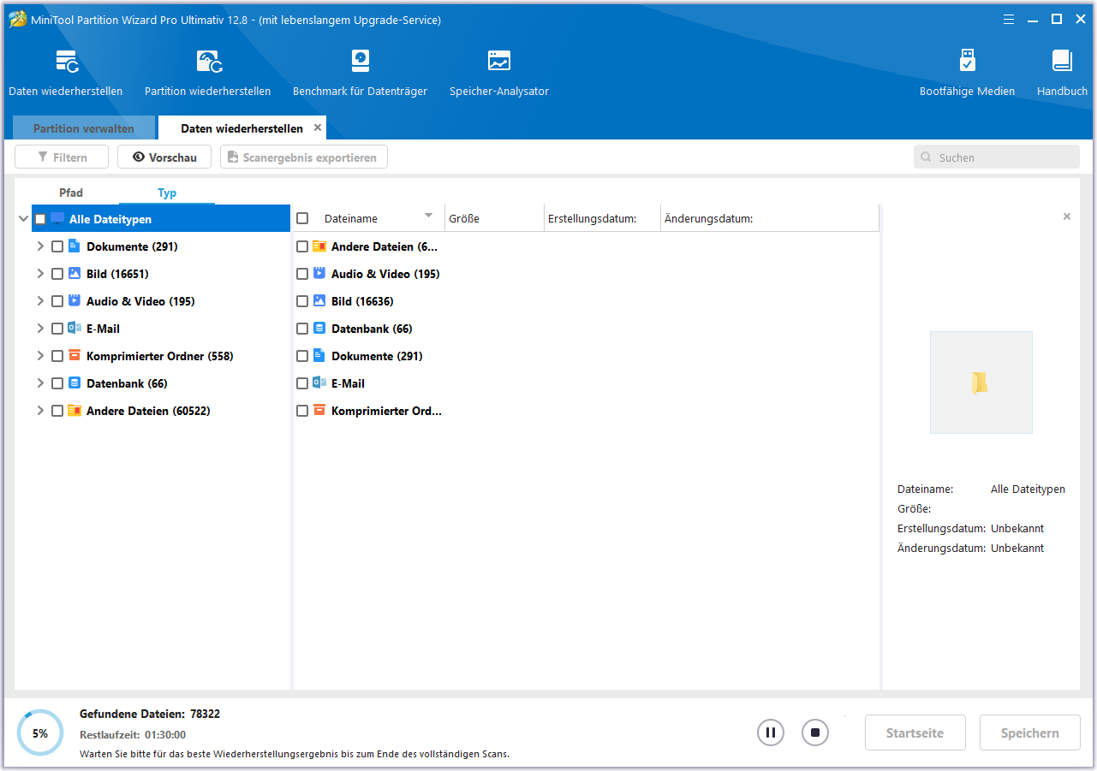This screenshot has height=771, width=1097.
Task: Check the Bild (16651) tree checkbox
Action: [x=57, y=274]
